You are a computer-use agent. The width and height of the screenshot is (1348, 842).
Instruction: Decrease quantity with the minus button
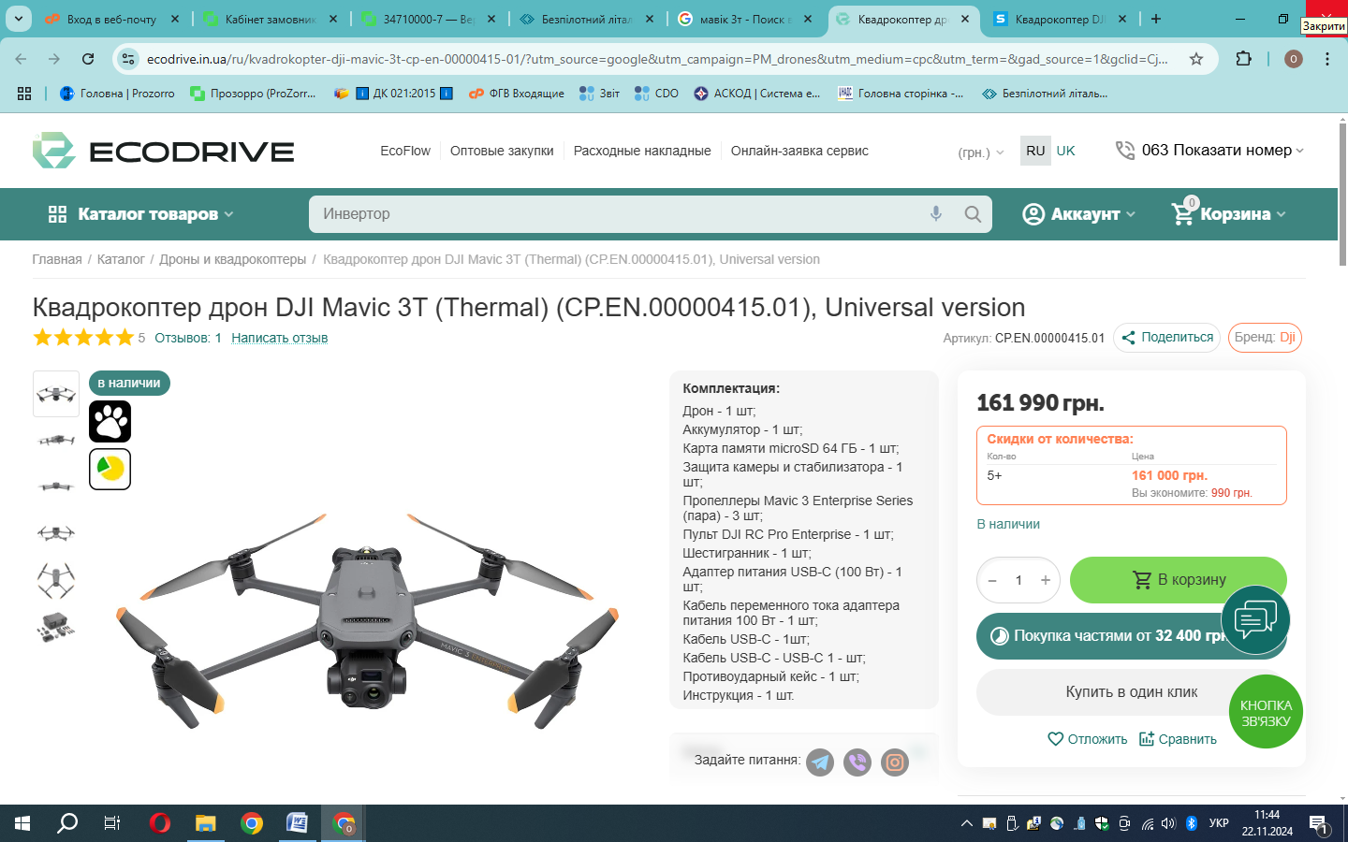tap(992, 580)
